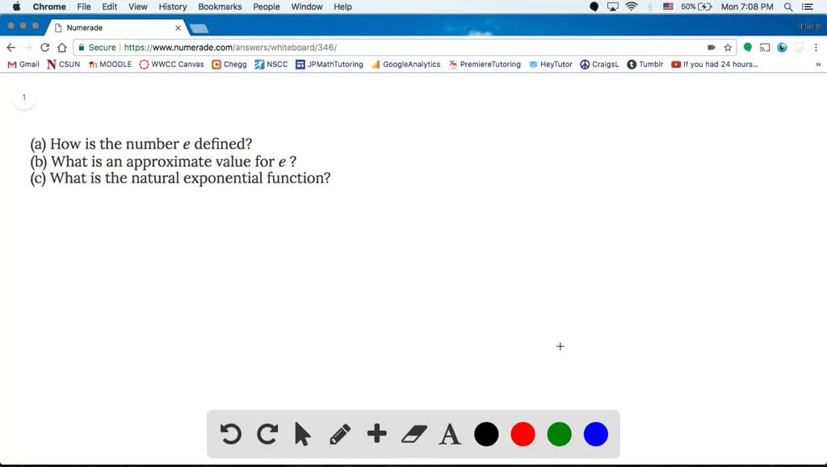Image resolution: width=827 pixels, height=467 pixels.
Task: Open Notification Center list icon
Action: point(808,6)
